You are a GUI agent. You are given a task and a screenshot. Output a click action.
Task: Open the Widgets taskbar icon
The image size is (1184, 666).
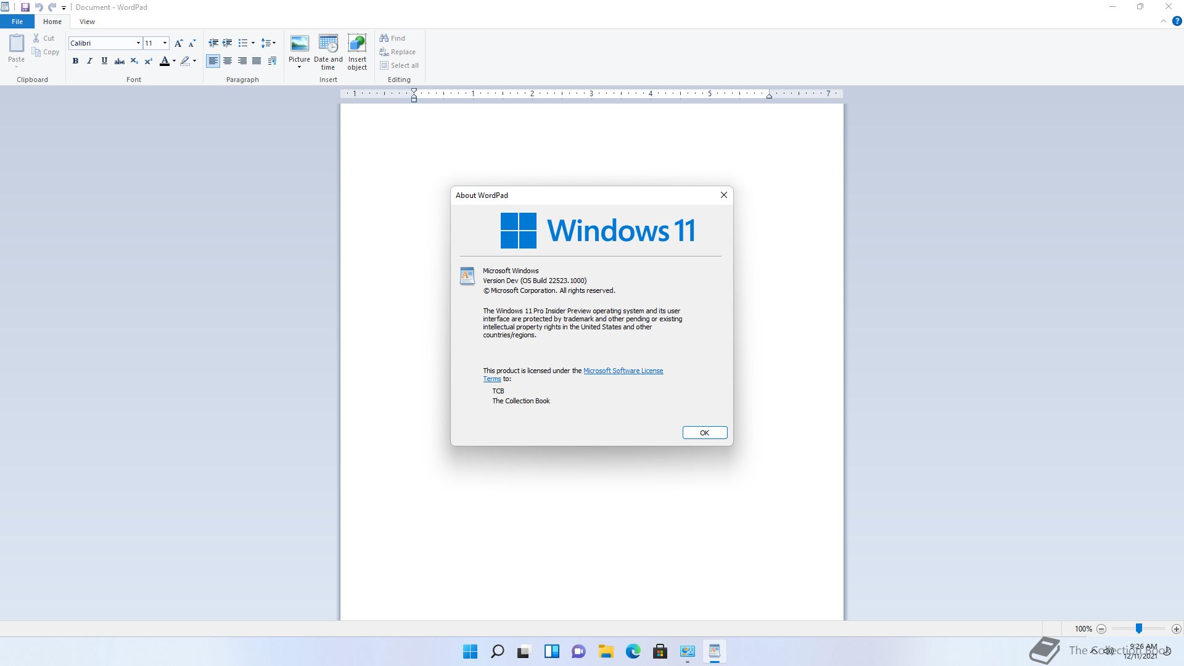point(551,651)
